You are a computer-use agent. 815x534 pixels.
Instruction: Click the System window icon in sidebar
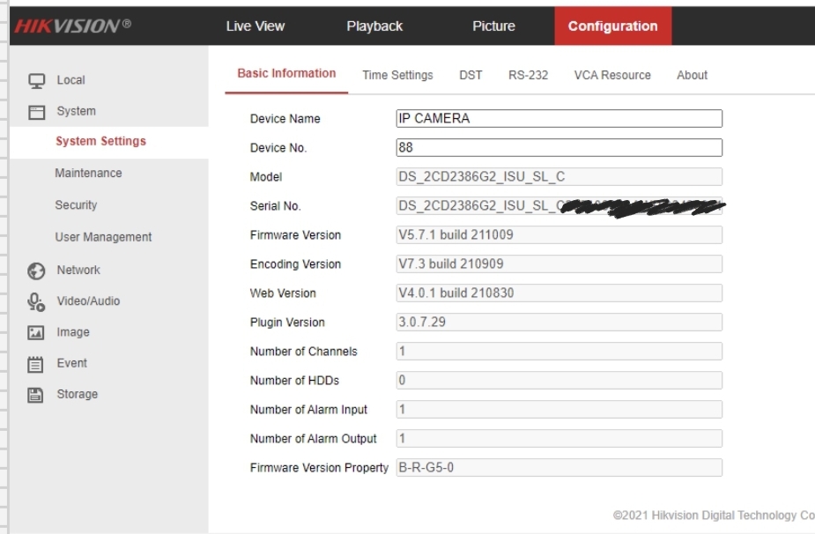pos(36,112)
